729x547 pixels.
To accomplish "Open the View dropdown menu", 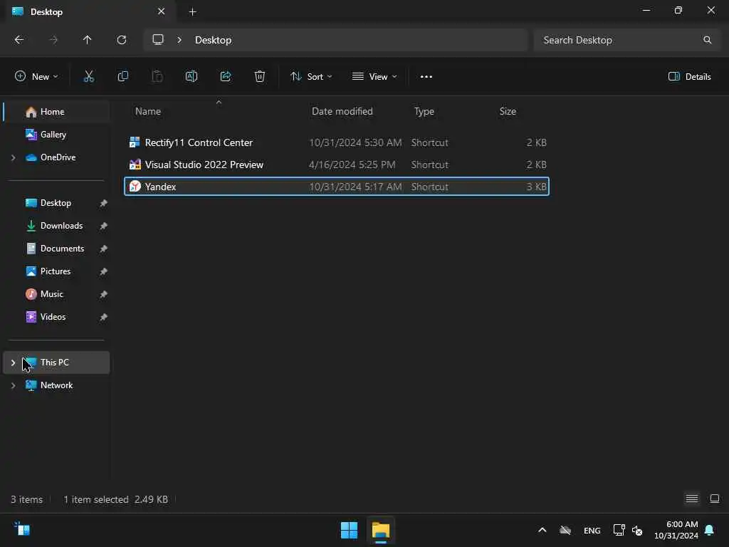I will [374, 77].
